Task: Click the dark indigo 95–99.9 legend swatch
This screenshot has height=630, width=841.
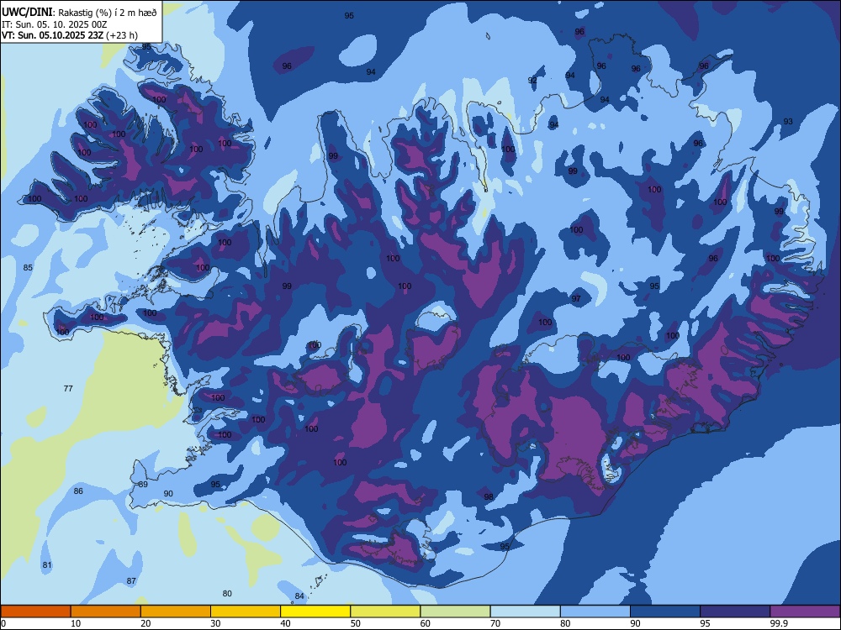Action: (735, 612)
